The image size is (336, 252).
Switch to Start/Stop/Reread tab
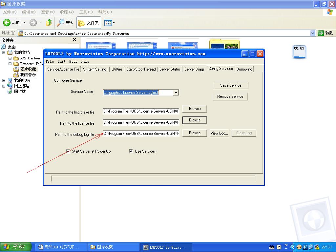(141, 69)
